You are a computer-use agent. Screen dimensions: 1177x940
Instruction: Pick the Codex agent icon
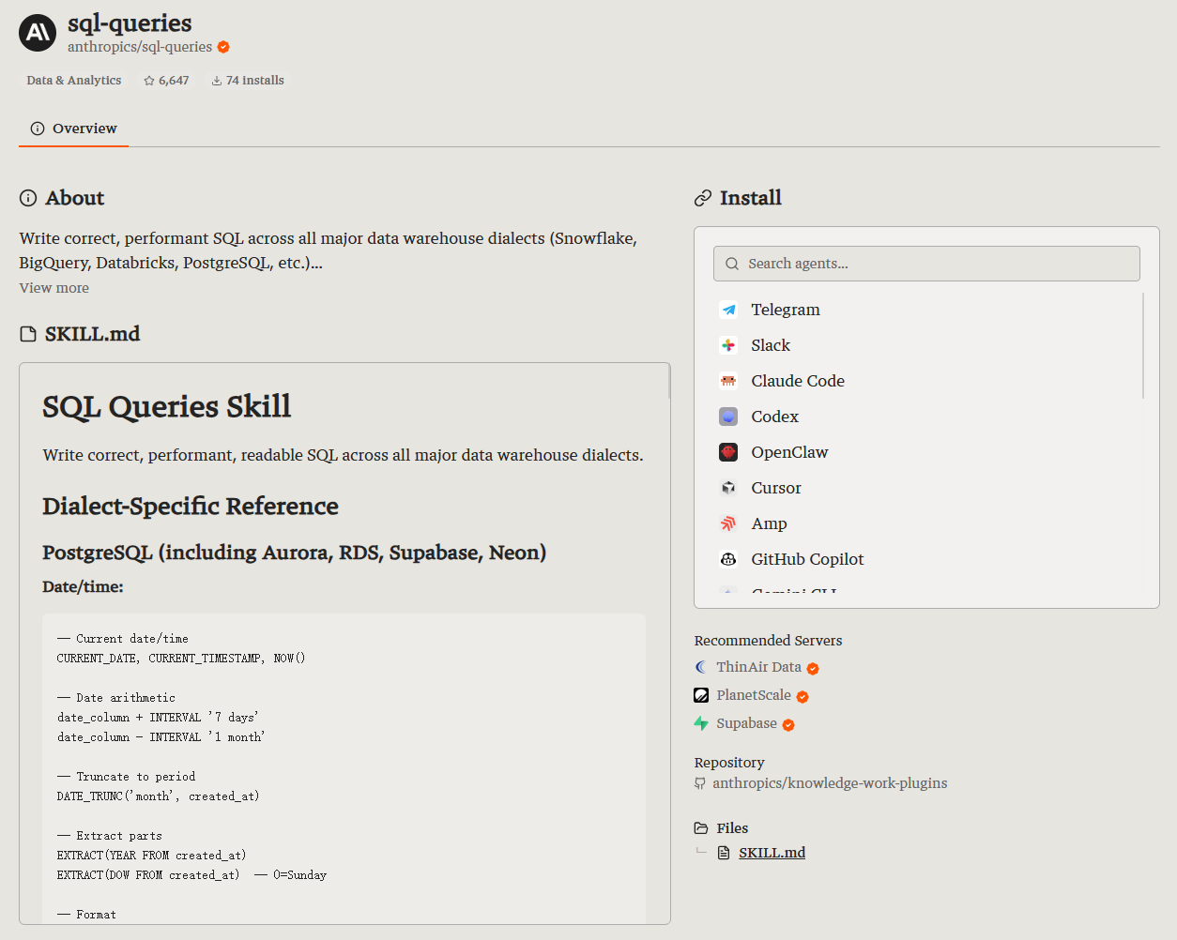click(x=728, y=417)
